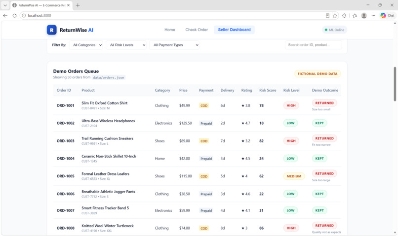Click the Risk Score column header
The height and width of the screenshot is (236, 398).
[x=268, y=90]
